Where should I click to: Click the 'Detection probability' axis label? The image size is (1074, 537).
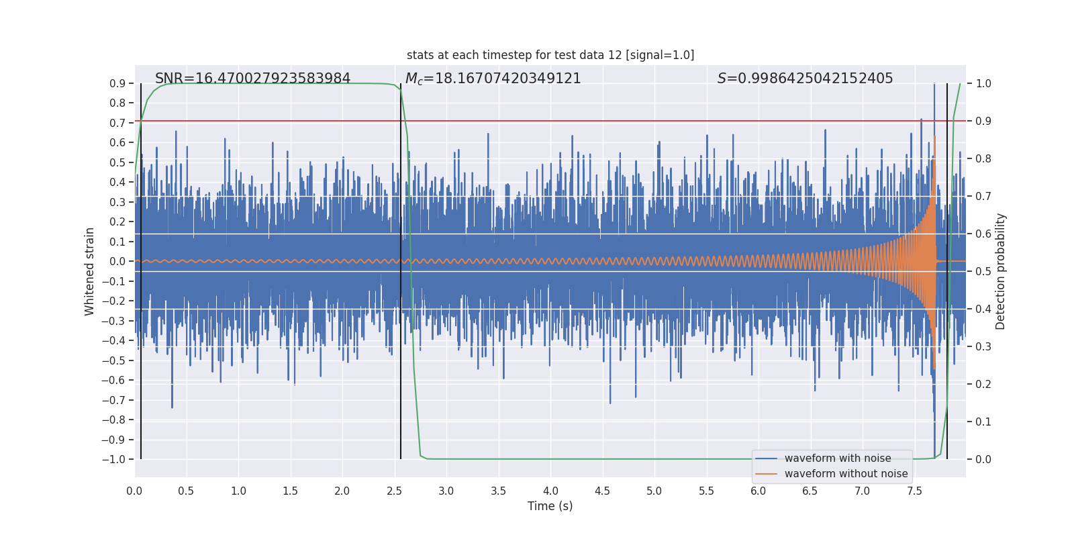pos(1001,271)
